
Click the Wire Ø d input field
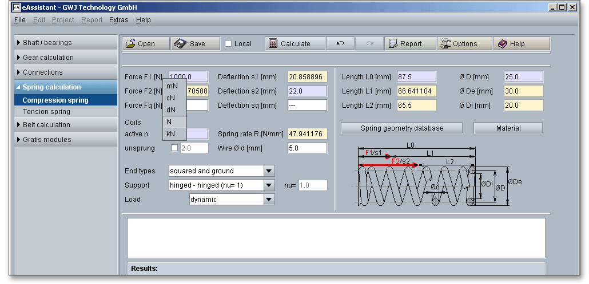pos(307,148)
